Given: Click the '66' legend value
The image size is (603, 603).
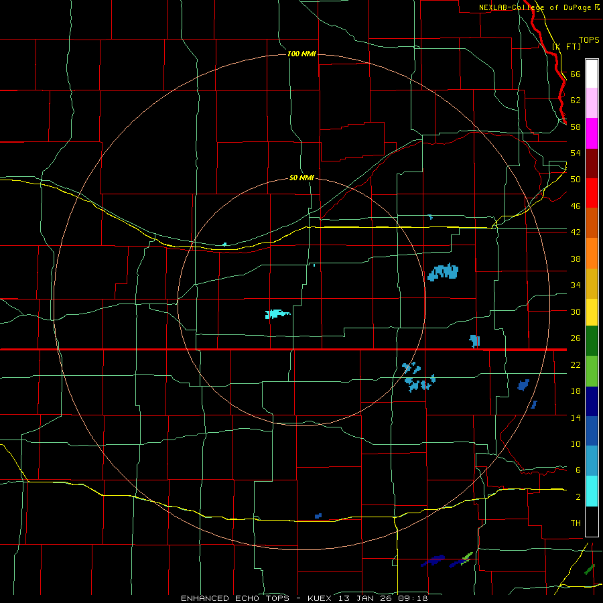Looking at the screenshot, I should [576, 74].
